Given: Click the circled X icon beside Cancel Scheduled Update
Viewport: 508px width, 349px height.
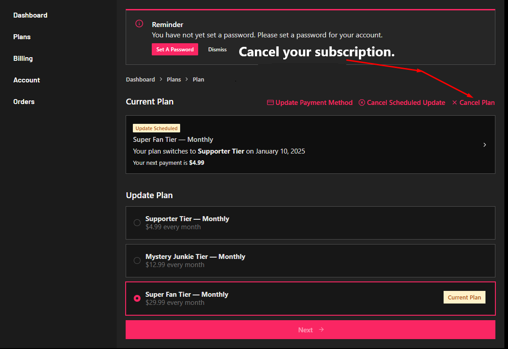Looking at the screenshot, I should [362, 102].
